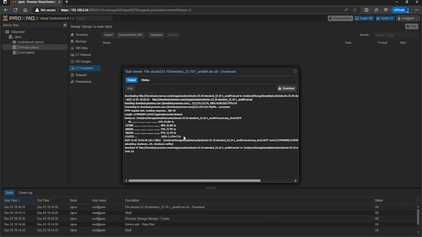Switch to the Tasks tab in the log panel
Screen dimensions: 422x237
pos(9,193)
